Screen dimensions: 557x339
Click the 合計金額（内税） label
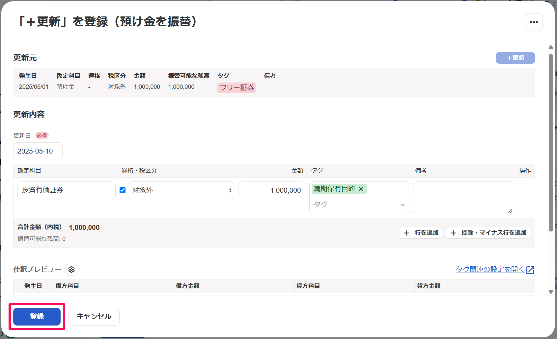[40, 227]
